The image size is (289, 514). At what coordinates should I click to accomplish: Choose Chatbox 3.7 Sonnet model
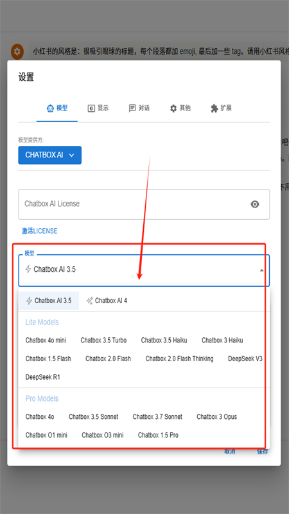(157, 417)
